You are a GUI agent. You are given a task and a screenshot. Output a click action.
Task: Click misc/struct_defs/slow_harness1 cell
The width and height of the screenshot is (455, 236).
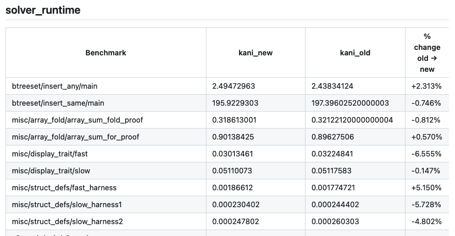67,204
